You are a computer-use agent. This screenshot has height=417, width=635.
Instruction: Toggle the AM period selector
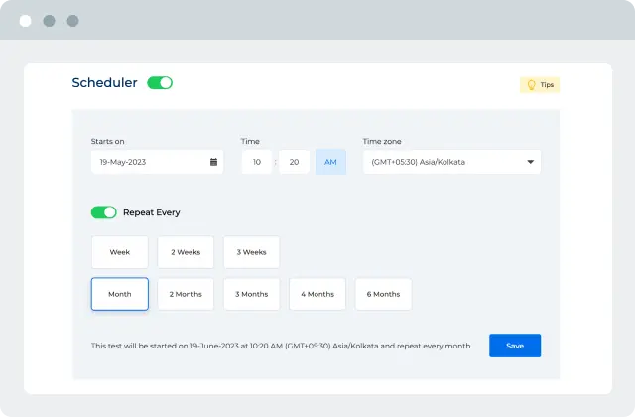tap(330, 162)
